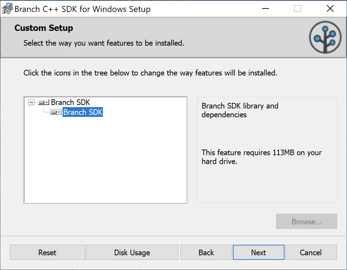This screenshot has height=270, width=347.
Task: Open the root Branch SDK feature drive dropdown
Action: coord(44,102)
